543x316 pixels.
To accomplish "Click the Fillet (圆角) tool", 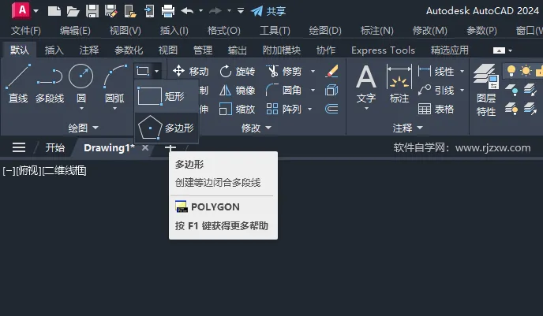I will pyautogui.click(x=284, y=91).
